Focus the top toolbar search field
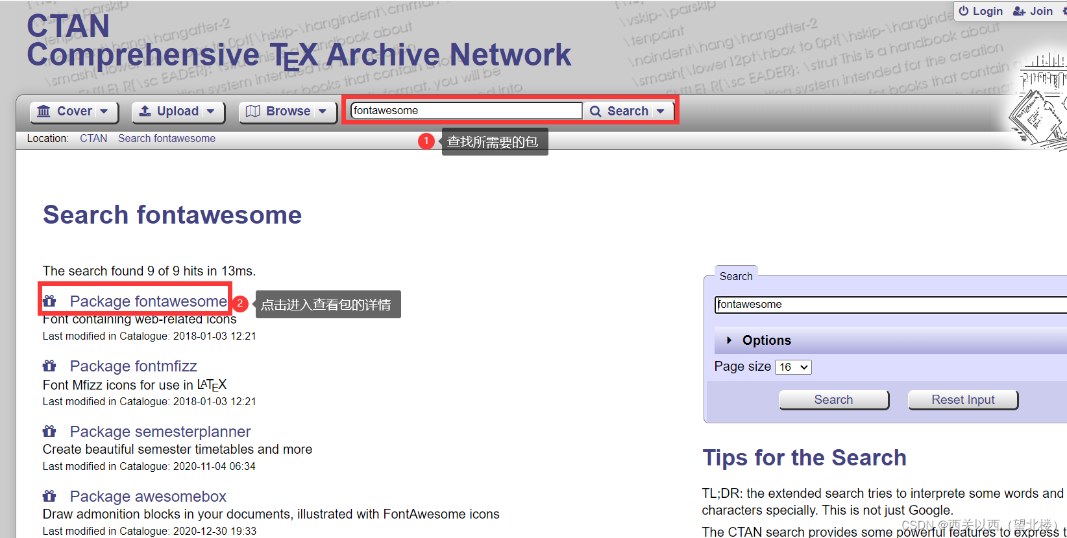 coord(466,111)
